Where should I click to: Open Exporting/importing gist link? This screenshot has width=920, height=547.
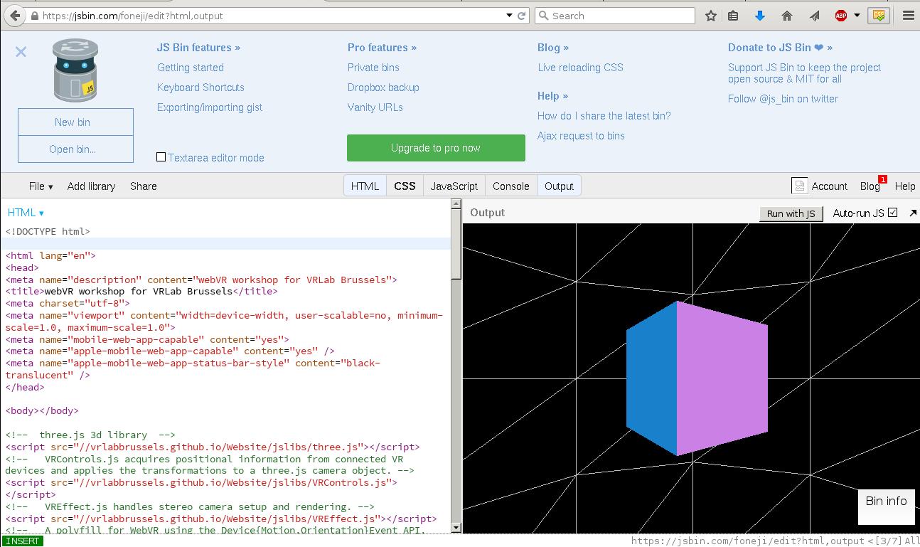pos(210,107)
